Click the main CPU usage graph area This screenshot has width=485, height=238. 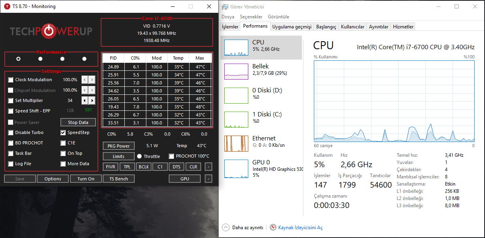394,101
